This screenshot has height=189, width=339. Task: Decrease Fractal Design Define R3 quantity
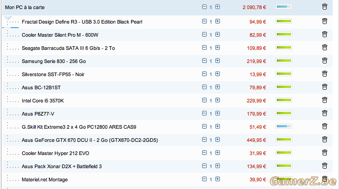click(204, 21)
